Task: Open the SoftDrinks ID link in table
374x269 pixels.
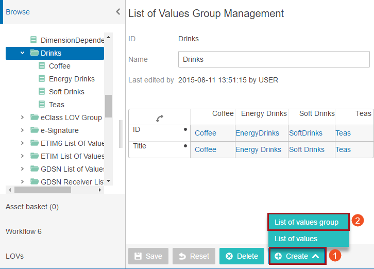Action: click(x=306, y=133)
